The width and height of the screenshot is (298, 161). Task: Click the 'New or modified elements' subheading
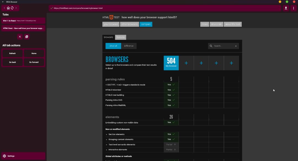(118, 129)
